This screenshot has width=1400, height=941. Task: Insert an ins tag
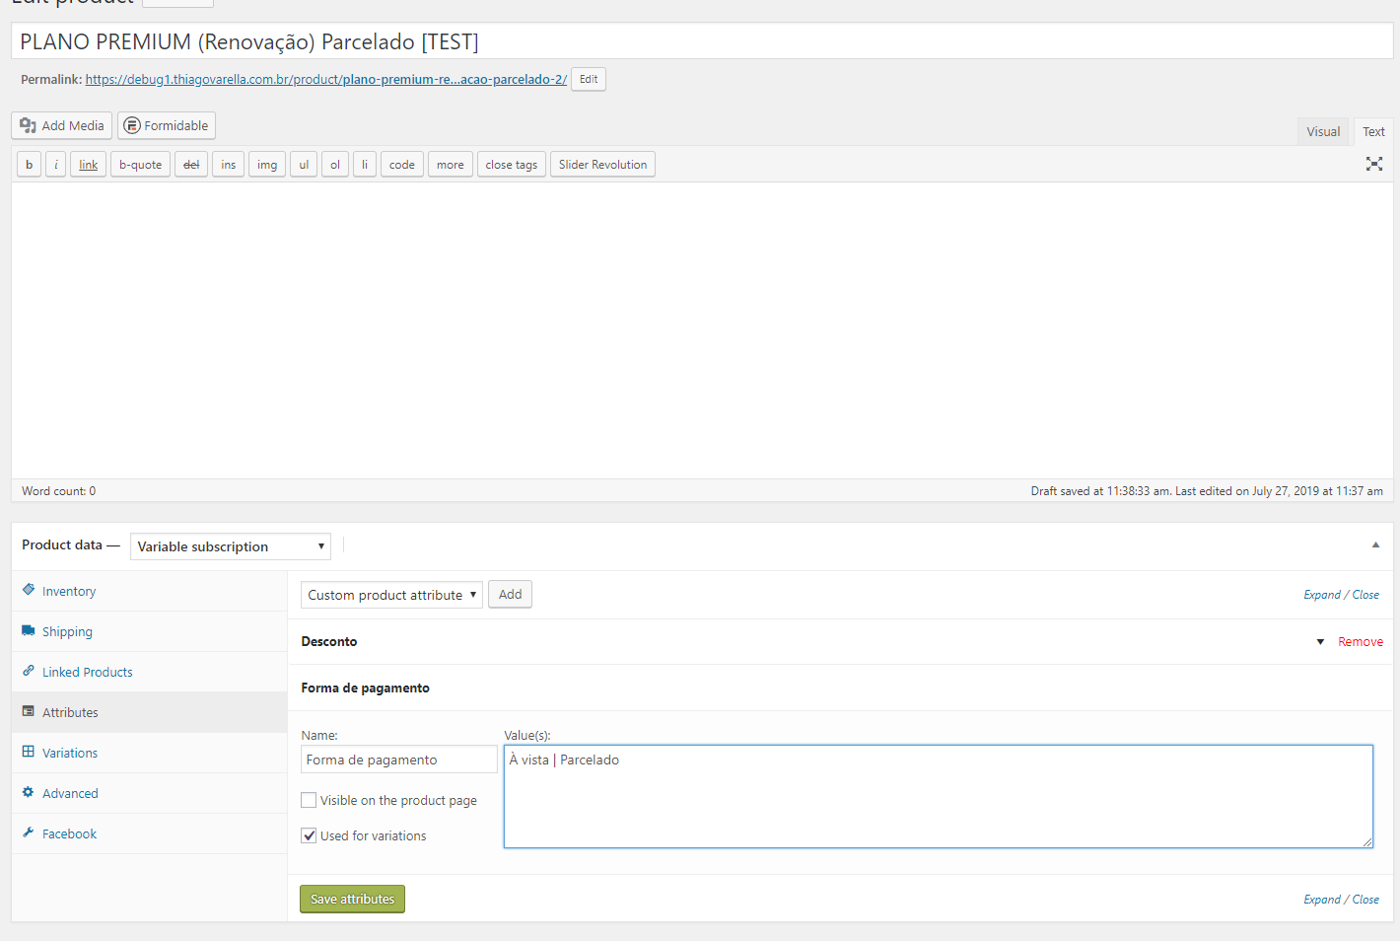(229, 165)
